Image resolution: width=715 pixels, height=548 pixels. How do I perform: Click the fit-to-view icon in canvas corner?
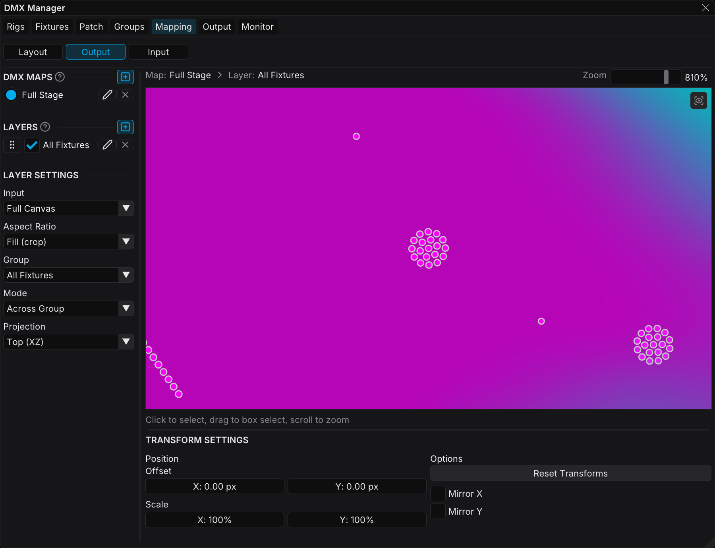[699, 100]
